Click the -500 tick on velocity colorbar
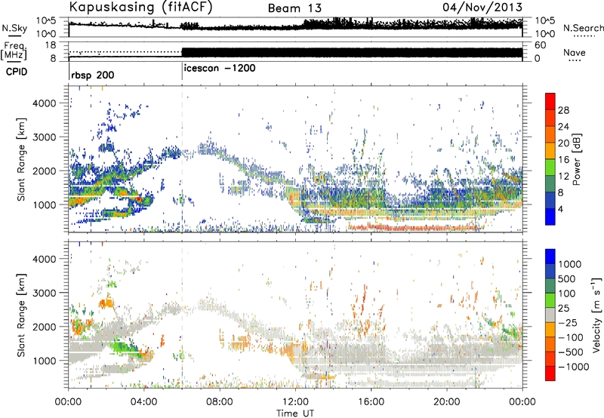Viewport: 604px width, 418px height. point(570,352)
